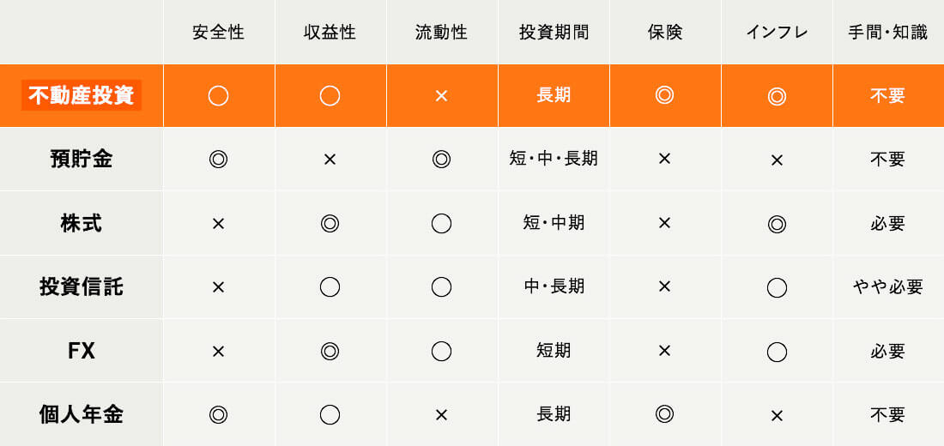This screenshot has width=944, height=446.
Task: Click the やや必要 cell for 投資信託
Action: pyautogui.click(x=888, y=287)
